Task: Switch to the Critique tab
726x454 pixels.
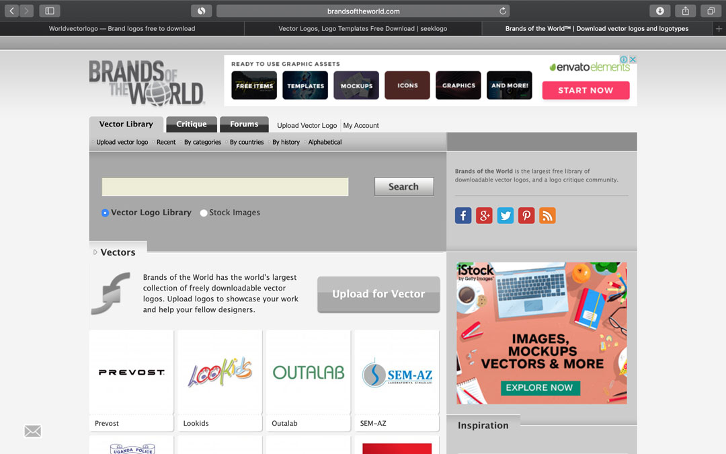Action: [191, 124]
